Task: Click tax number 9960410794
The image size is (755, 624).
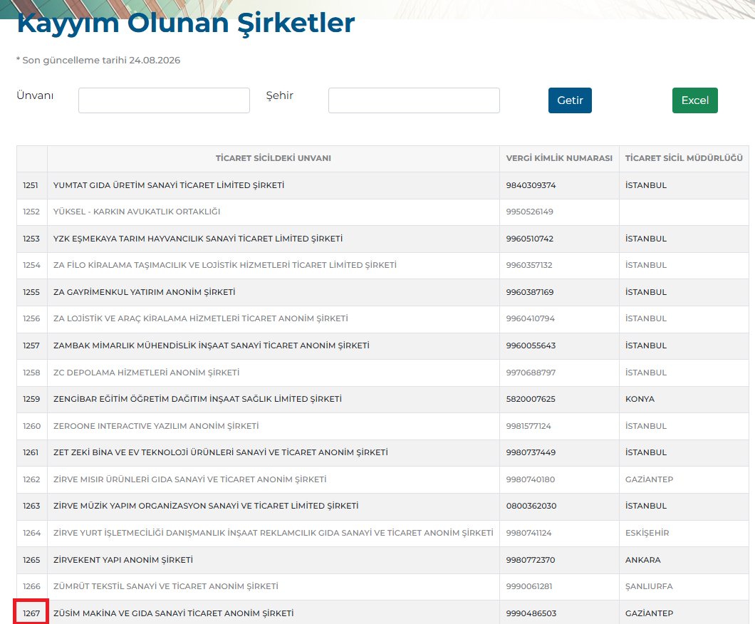Action: tap(530, 318)
